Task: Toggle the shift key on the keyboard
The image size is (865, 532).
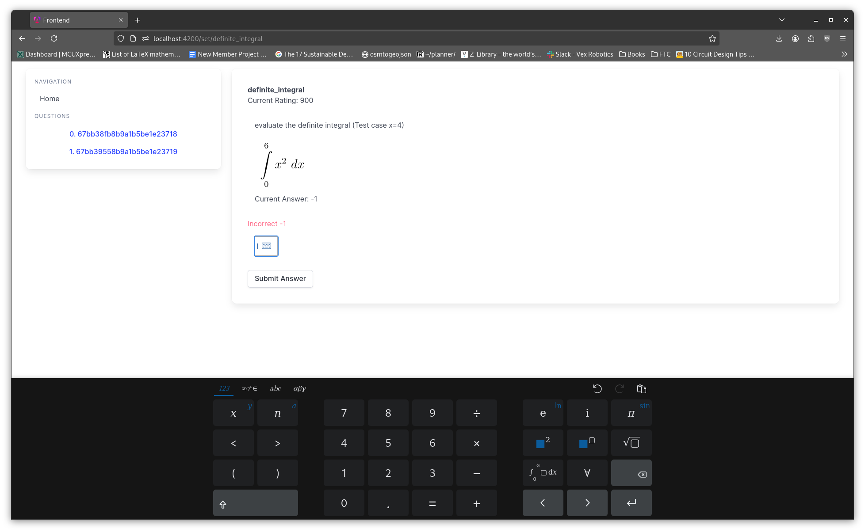Action: [x=255, y=503]
